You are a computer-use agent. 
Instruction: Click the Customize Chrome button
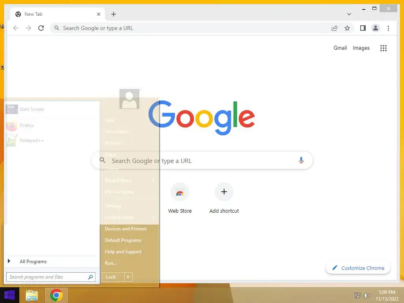(358, 268)
